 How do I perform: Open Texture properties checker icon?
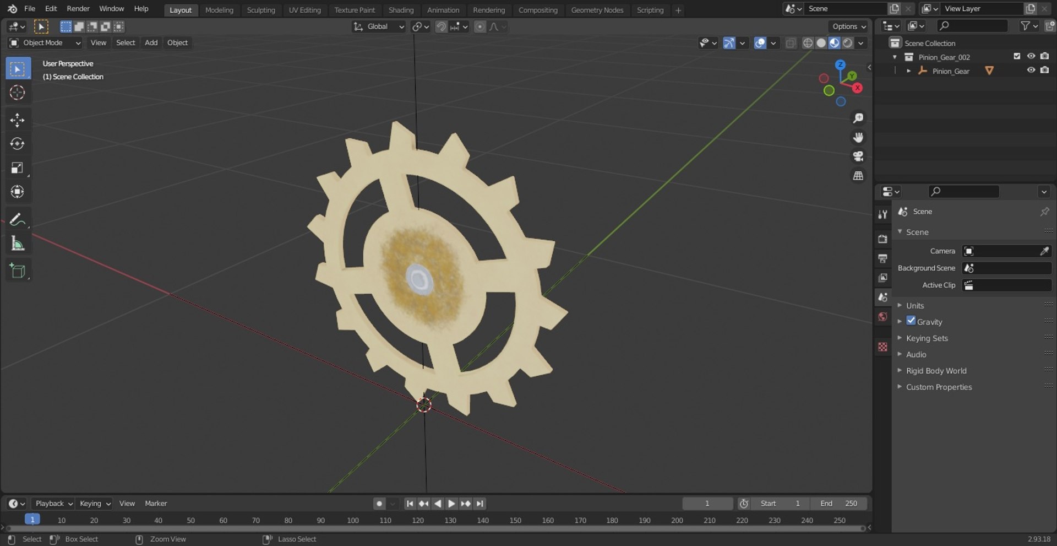click(882, 347)
